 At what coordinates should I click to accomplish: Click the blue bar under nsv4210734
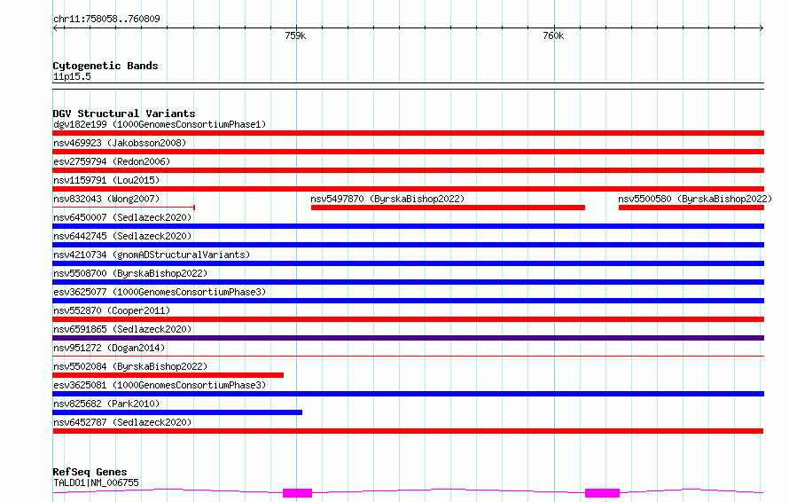[408, 263]
